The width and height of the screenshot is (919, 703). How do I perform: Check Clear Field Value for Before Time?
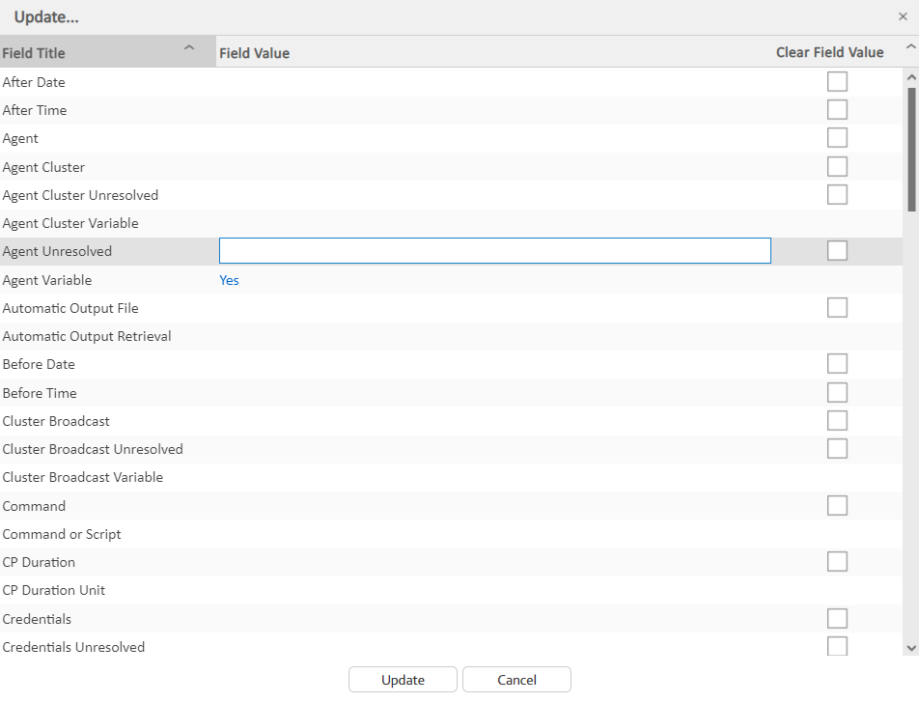pos(837,393)
